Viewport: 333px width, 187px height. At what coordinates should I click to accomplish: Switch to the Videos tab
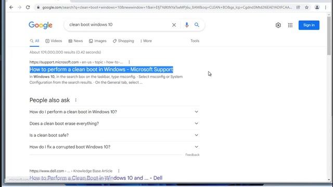[x=54, y=41]
